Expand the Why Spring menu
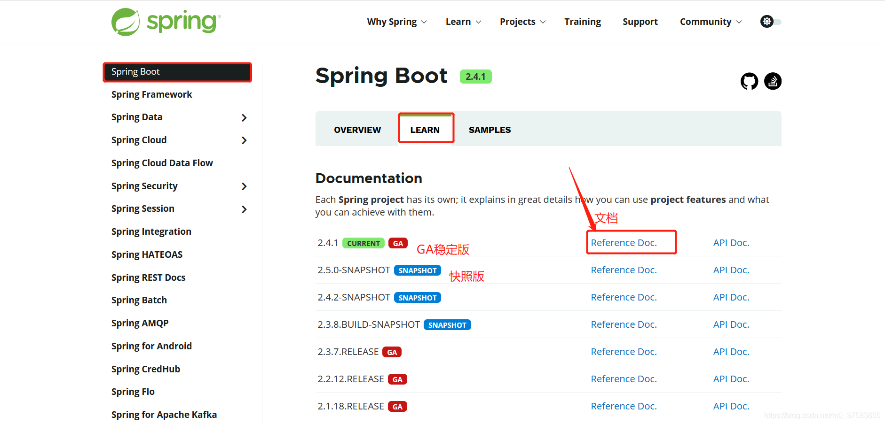The height and width of the screenshot is (424, 885). [x=397, y=22]
